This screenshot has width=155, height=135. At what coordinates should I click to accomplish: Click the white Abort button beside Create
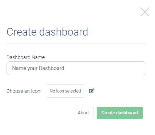coord(83,113)
